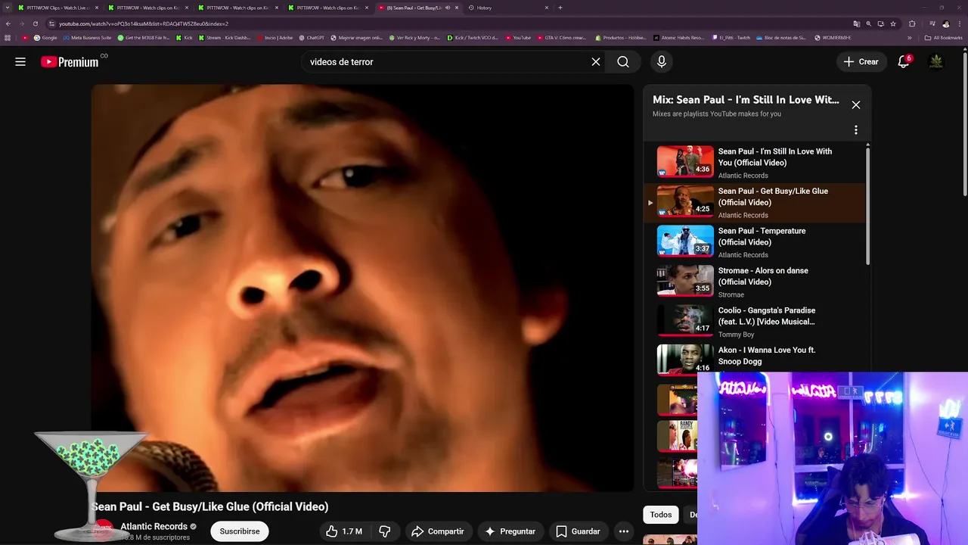Click the address bar URL
The image size is (968, 545).
click(x=144, y=23)
